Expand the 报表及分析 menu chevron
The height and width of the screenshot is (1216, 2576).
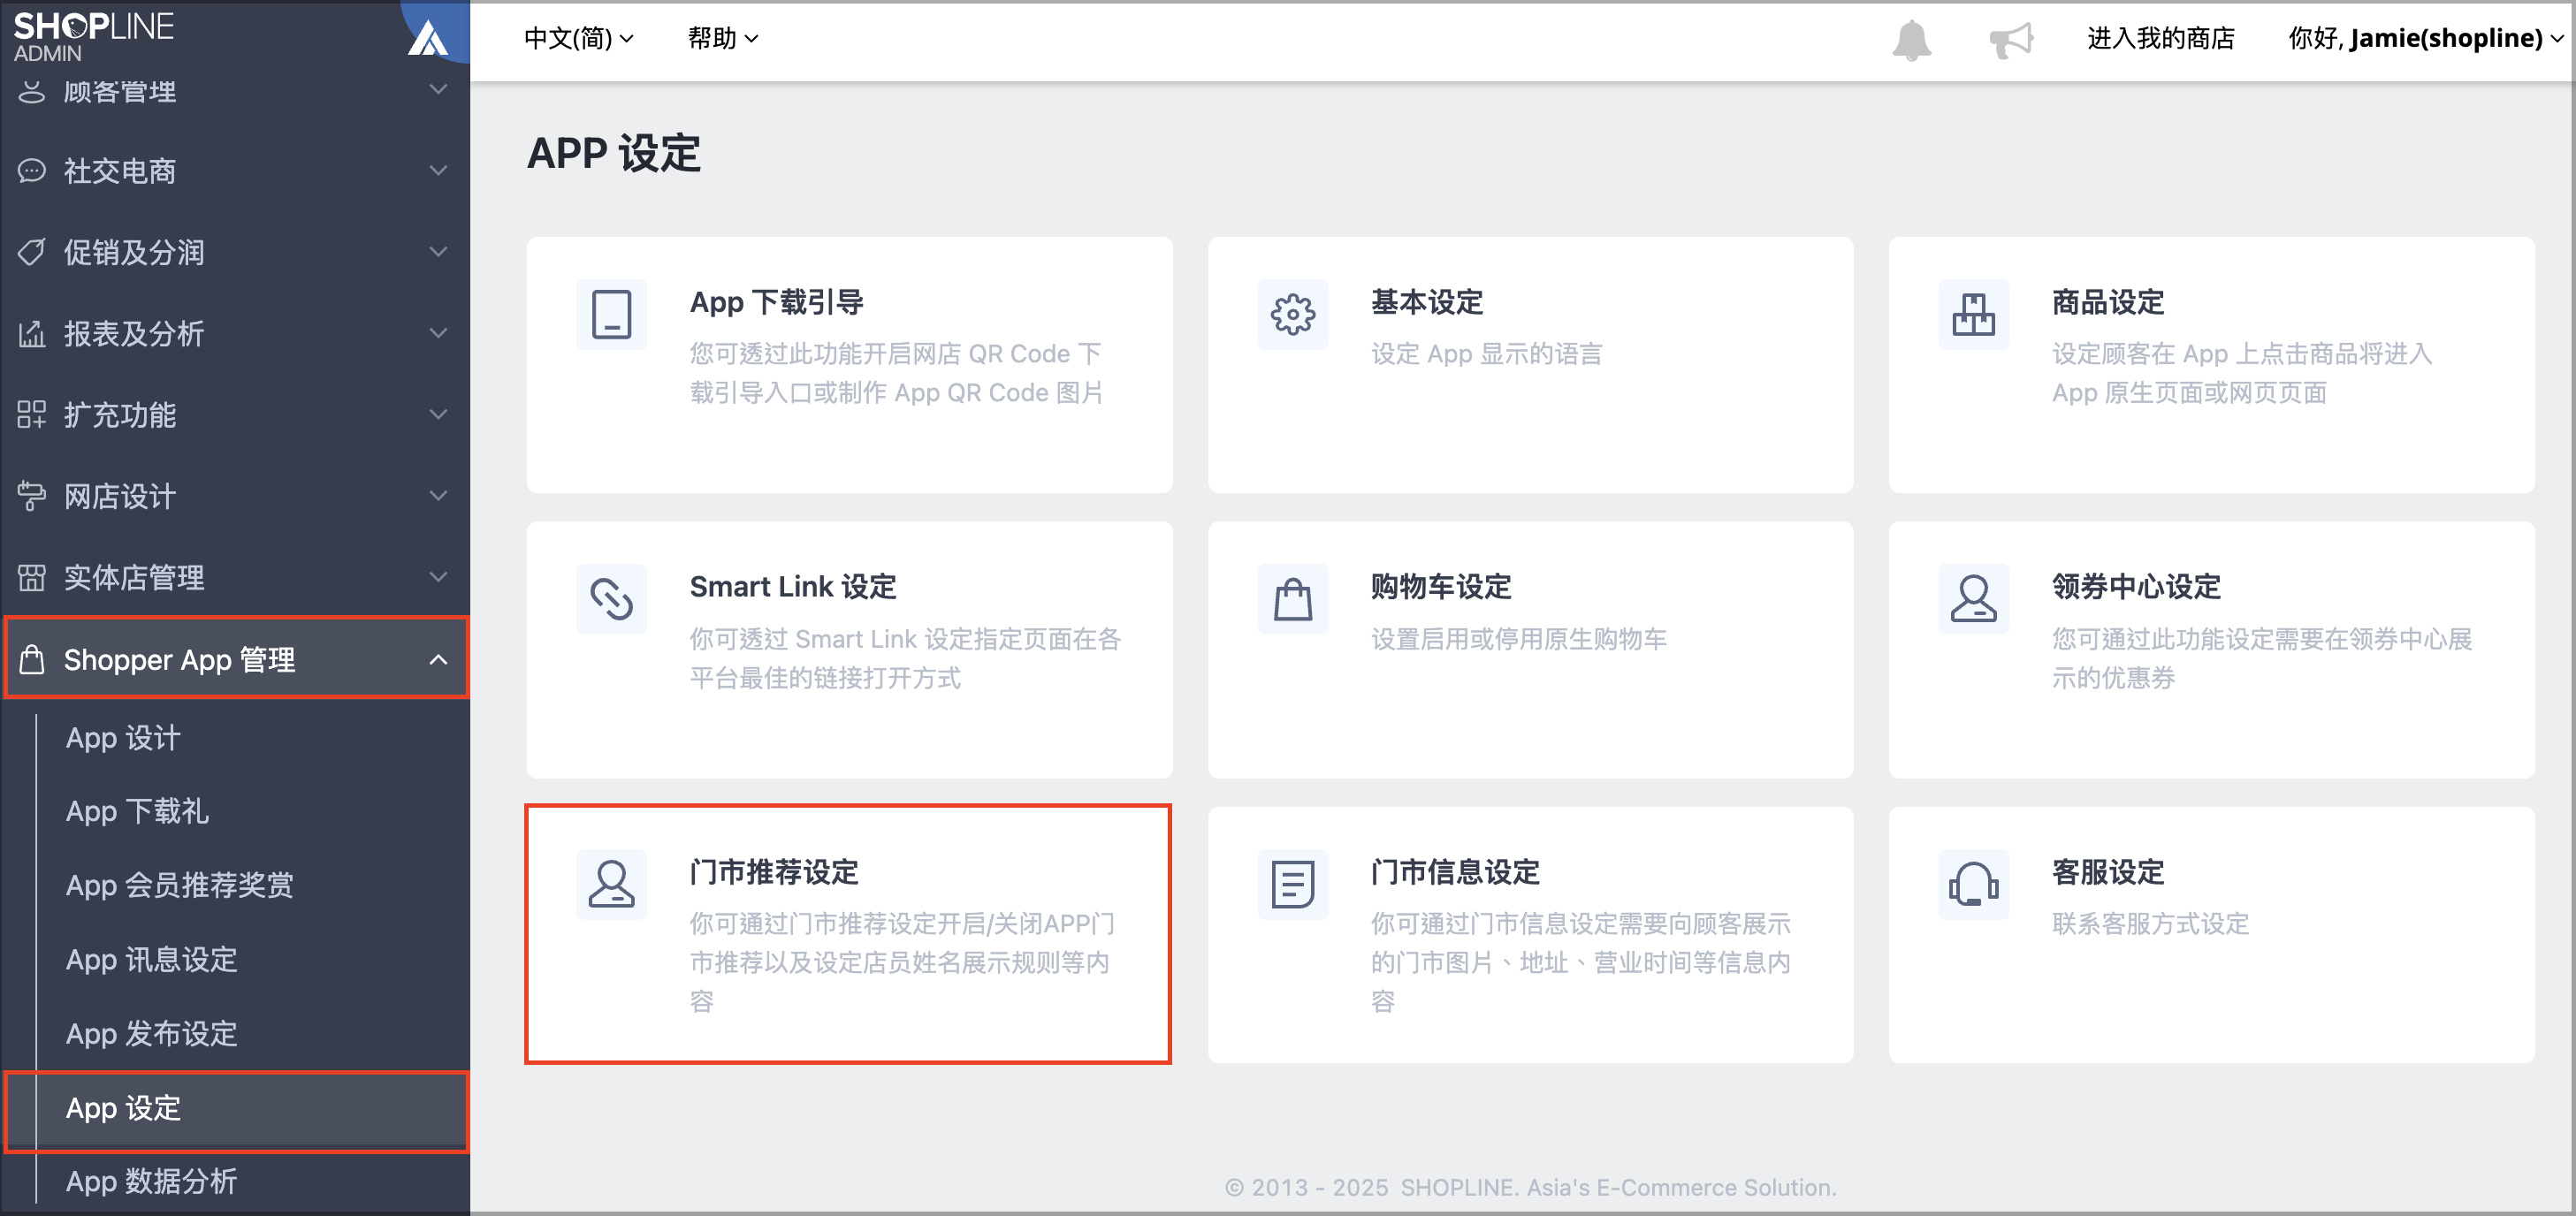[438, 333]
